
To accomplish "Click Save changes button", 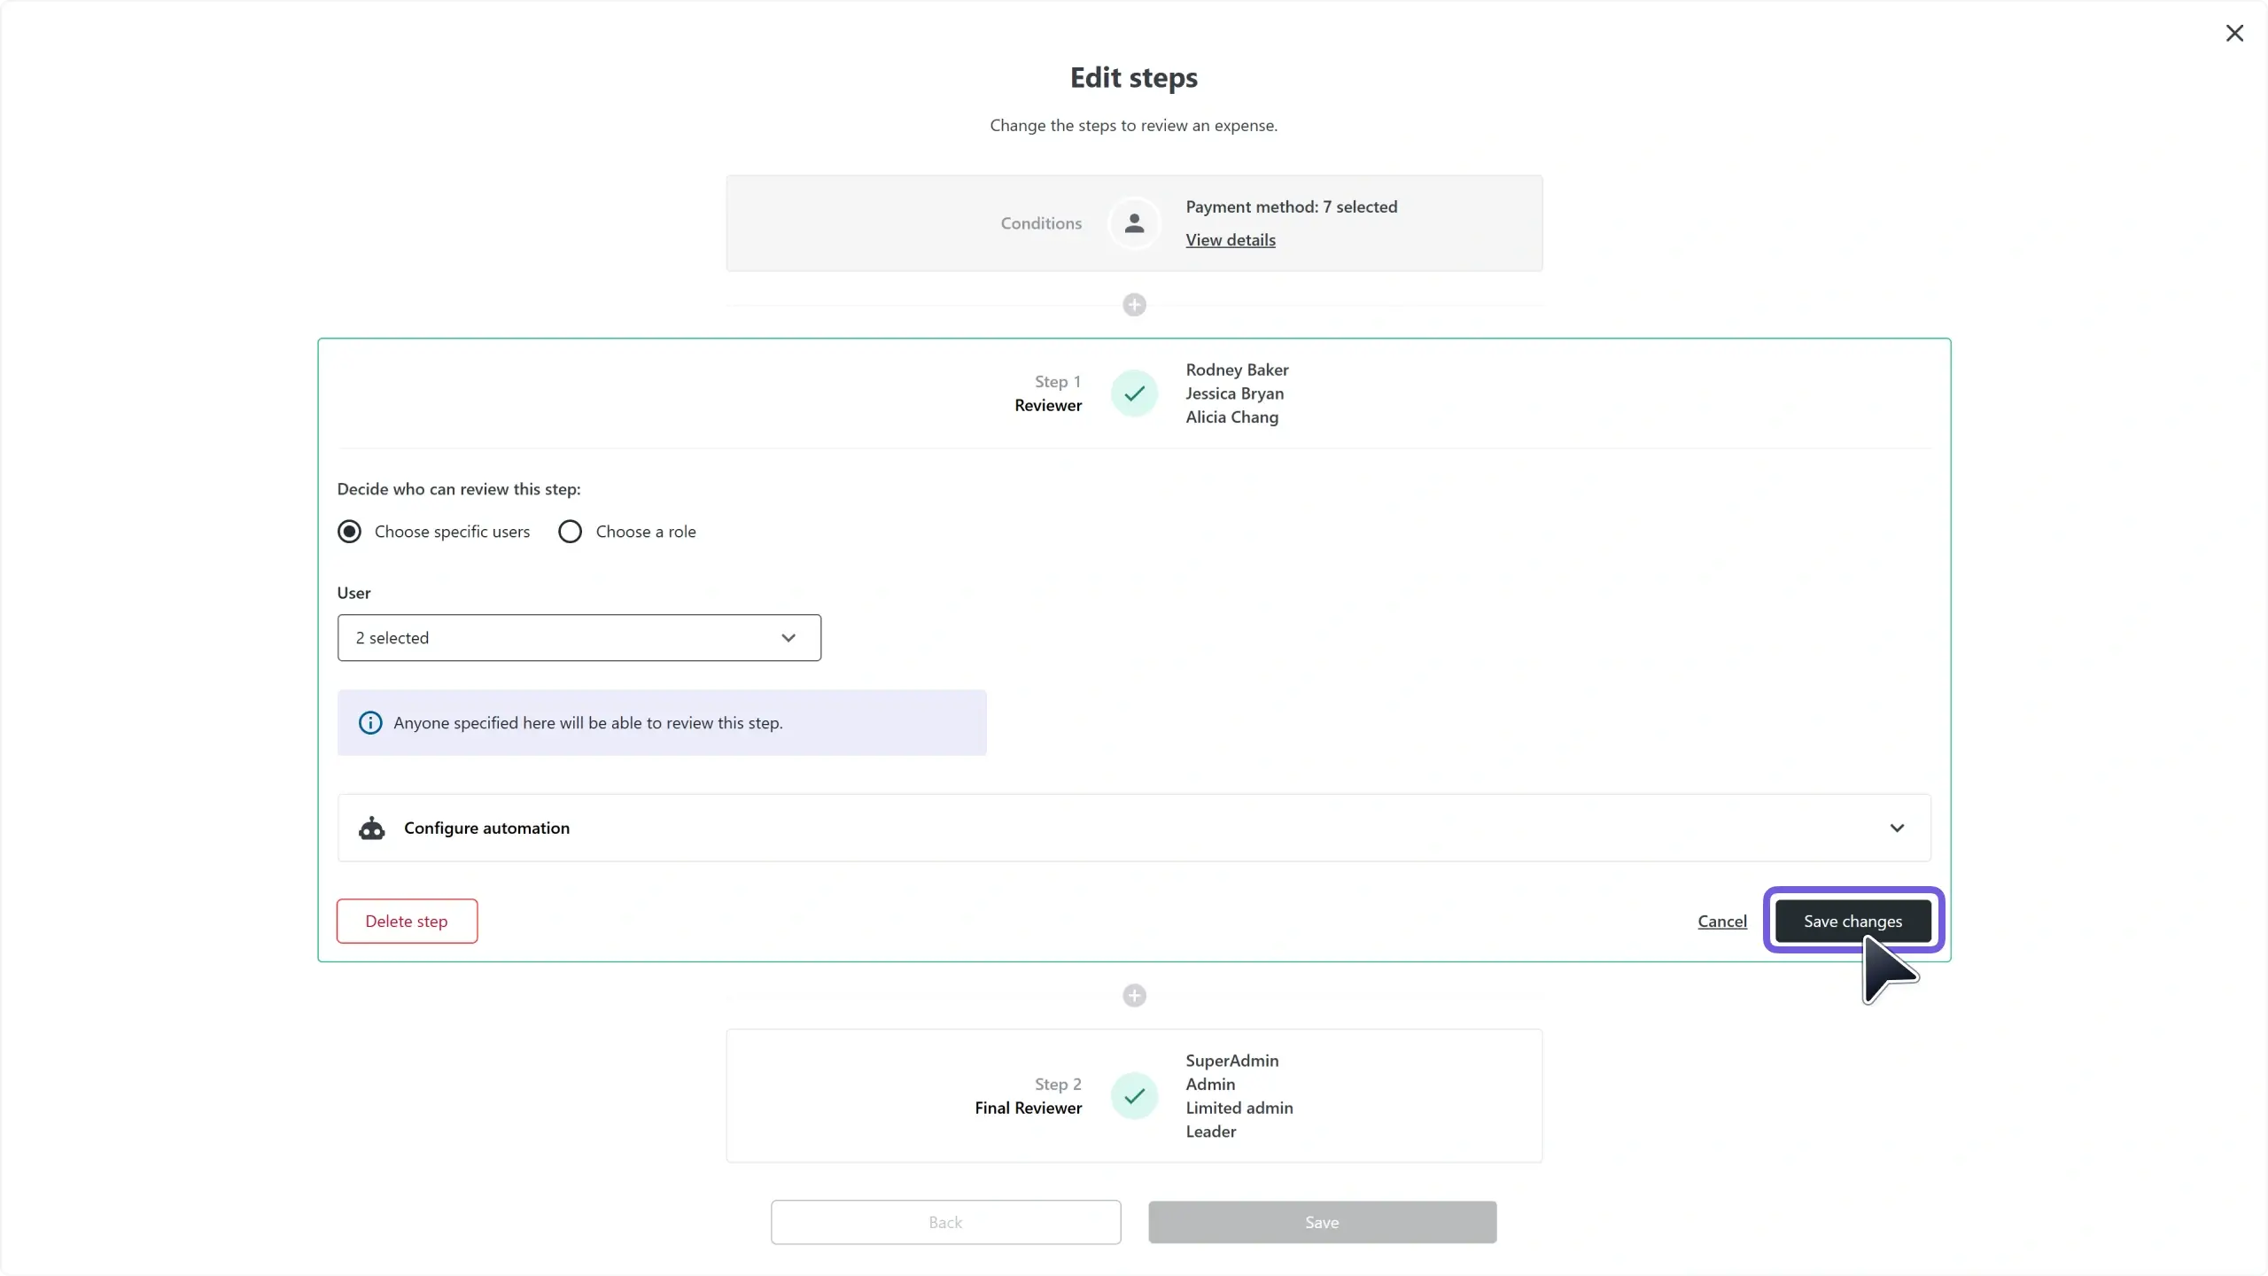I will pos(1853,922).
